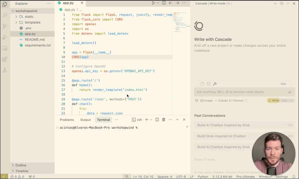
Task: Open remote window indicator in status bar
Action: tap(4, 176)
